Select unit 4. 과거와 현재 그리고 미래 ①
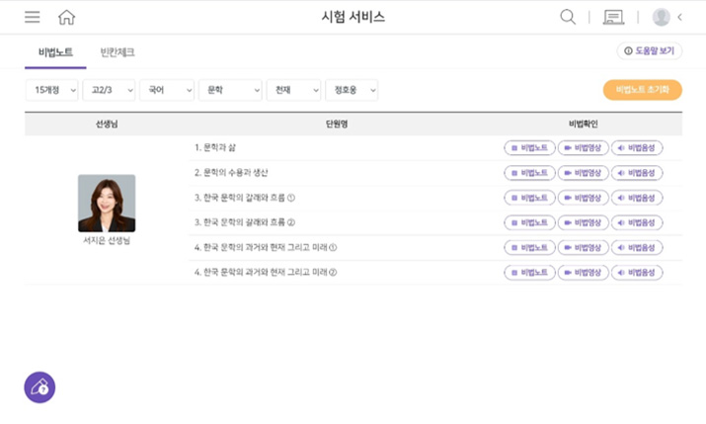The image size is (706, 424). [266, 247]
